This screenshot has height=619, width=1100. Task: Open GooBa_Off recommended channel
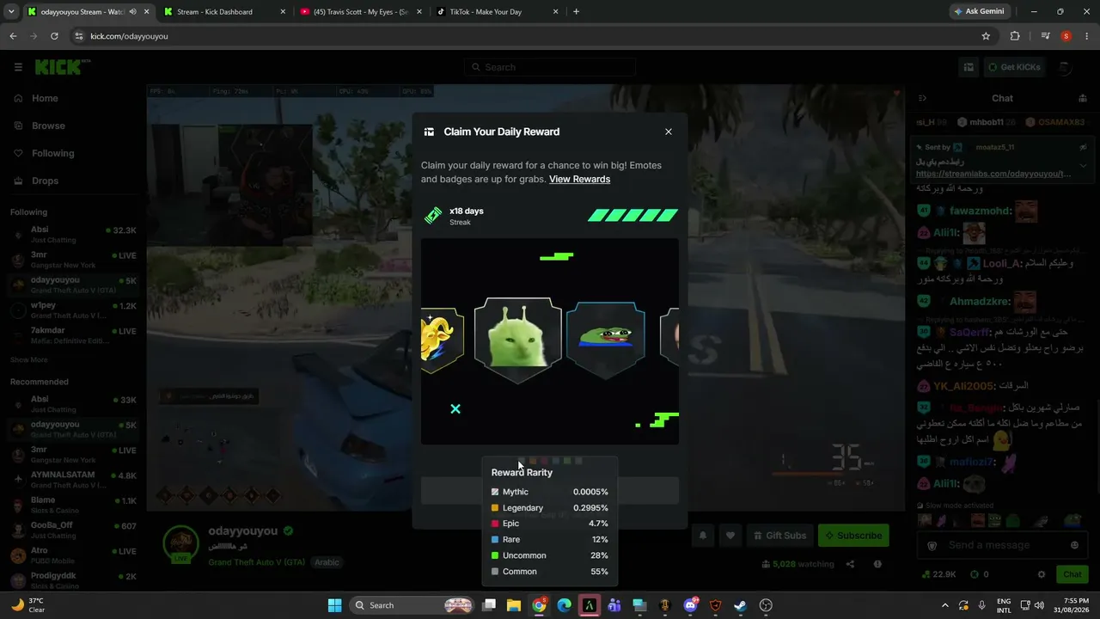pos(73,529)
